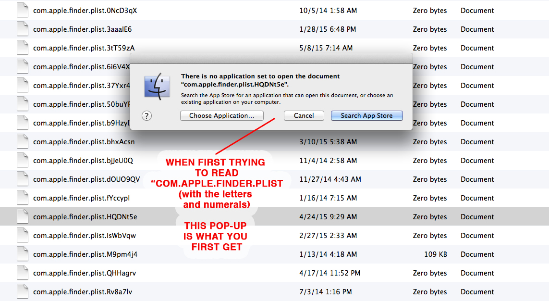Image resolution: width=549 pixels, height=302 pixels.
Task: Click date 5/8/15 7:14 AM
Action: pos(326,48)
